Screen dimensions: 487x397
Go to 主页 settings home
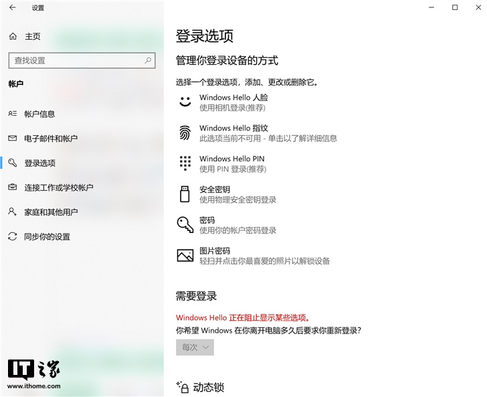point(33,36)
